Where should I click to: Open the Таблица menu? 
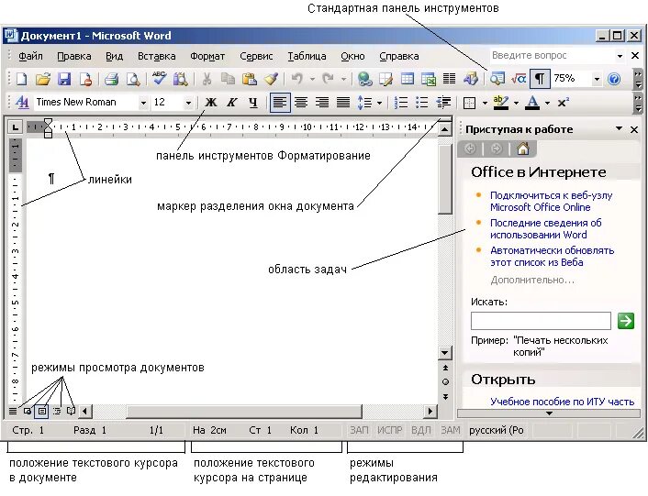point(307,56)
